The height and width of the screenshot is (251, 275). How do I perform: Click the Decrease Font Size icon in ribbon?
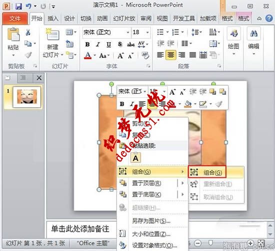130,56
